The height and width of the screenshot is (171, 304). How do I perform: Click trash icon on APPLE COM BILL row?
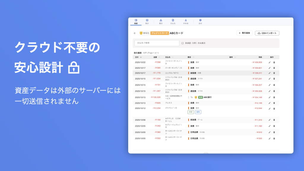(x=274, y=120)
